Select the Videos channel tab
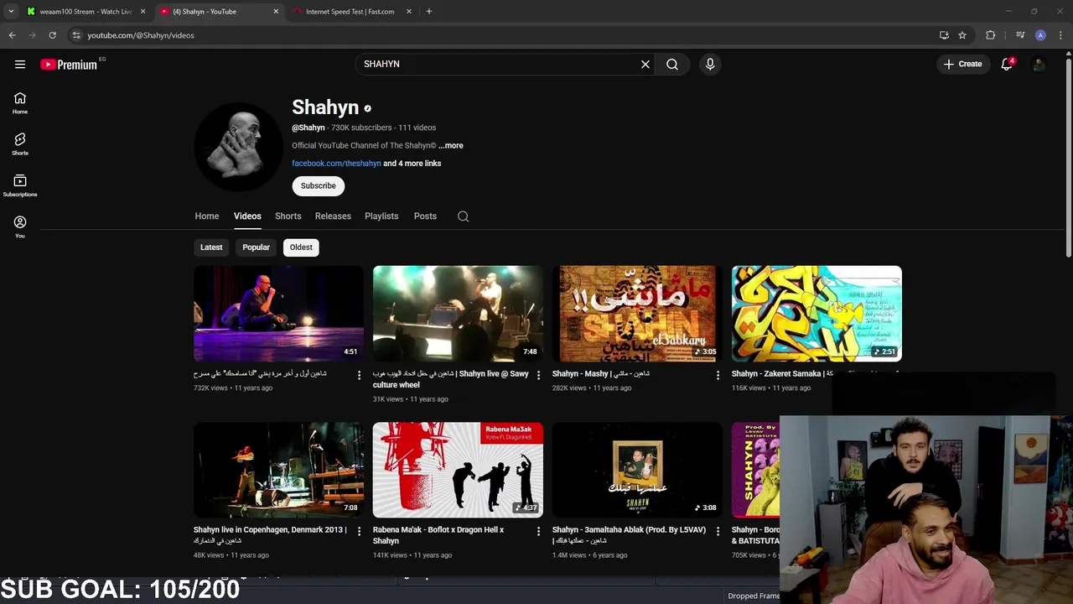Image resolution: width=1073 pixels, height=604 pixels. [247, 216]
